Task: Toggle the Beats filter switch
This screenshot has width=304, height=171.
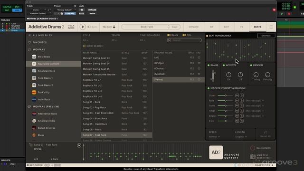Action: pyautogui.click(x=169, y=35)
